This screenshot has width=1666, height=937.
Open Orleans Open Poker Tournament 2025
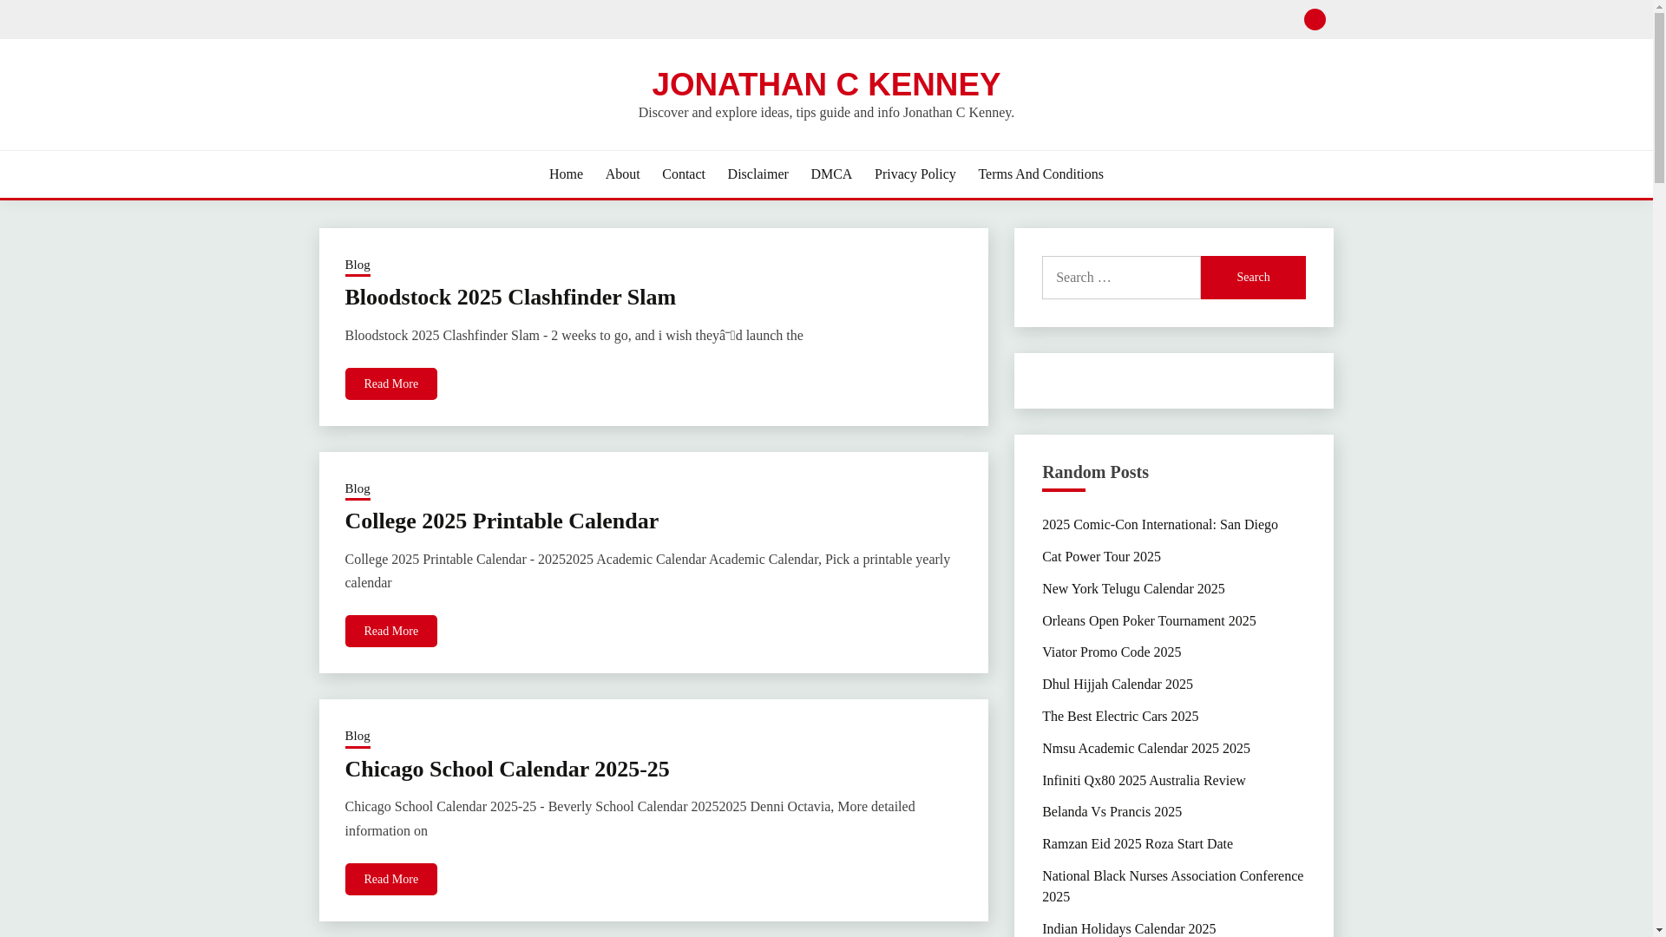point(1149,621)
